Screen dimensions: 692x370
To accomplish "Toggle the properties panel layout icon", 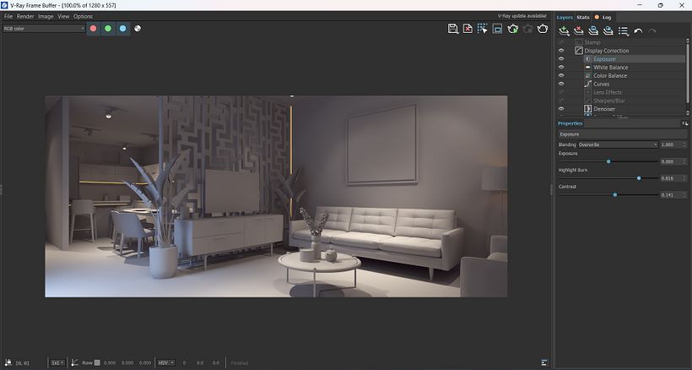I will pos(684,123).
